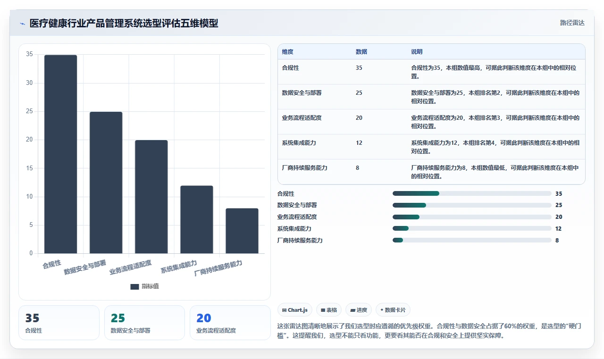The width and height of the screenshot is (604, 359).
Task: Click the 表格 tag icon
Action: click(x=323, y=310)
